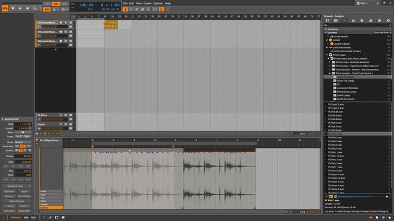
Task: Select the time selection tool
Action: click(131, 9)
